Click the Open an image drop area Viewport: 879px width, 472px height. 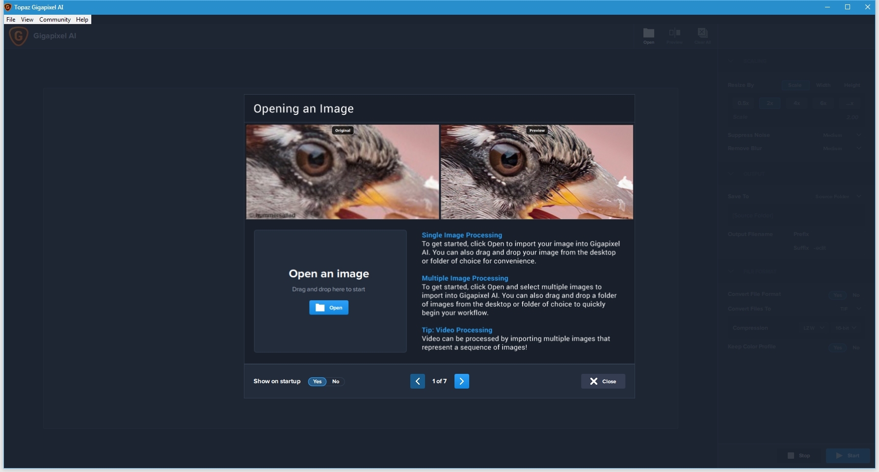coord(330,291)
